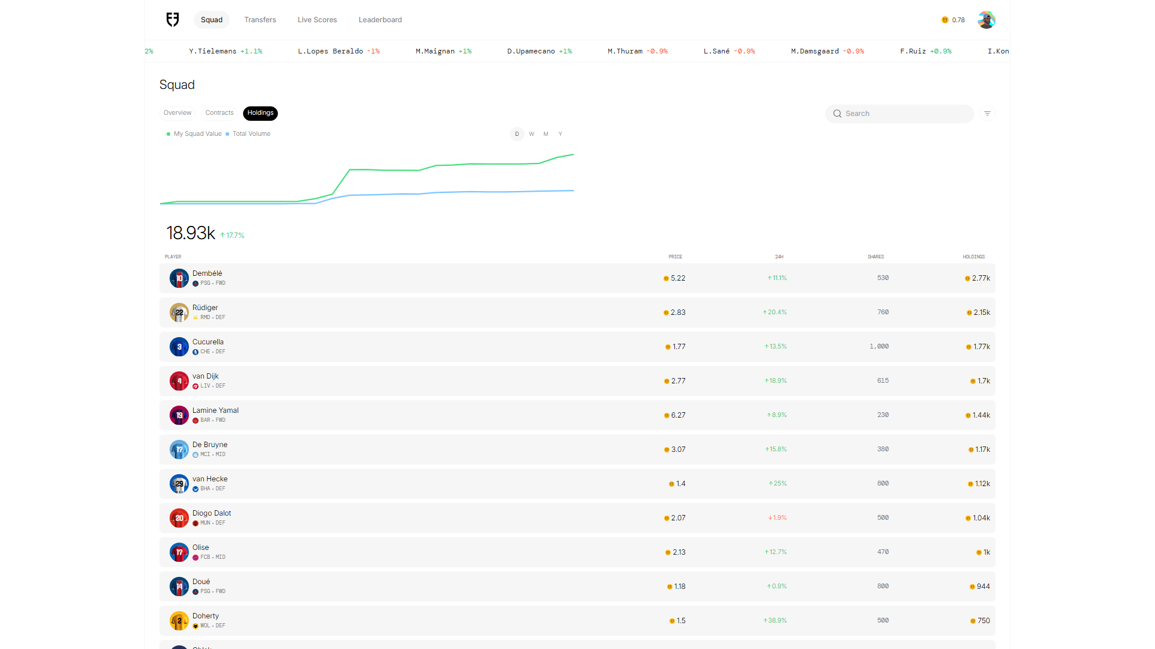Select the Y yearly chart range

(560, 134)
